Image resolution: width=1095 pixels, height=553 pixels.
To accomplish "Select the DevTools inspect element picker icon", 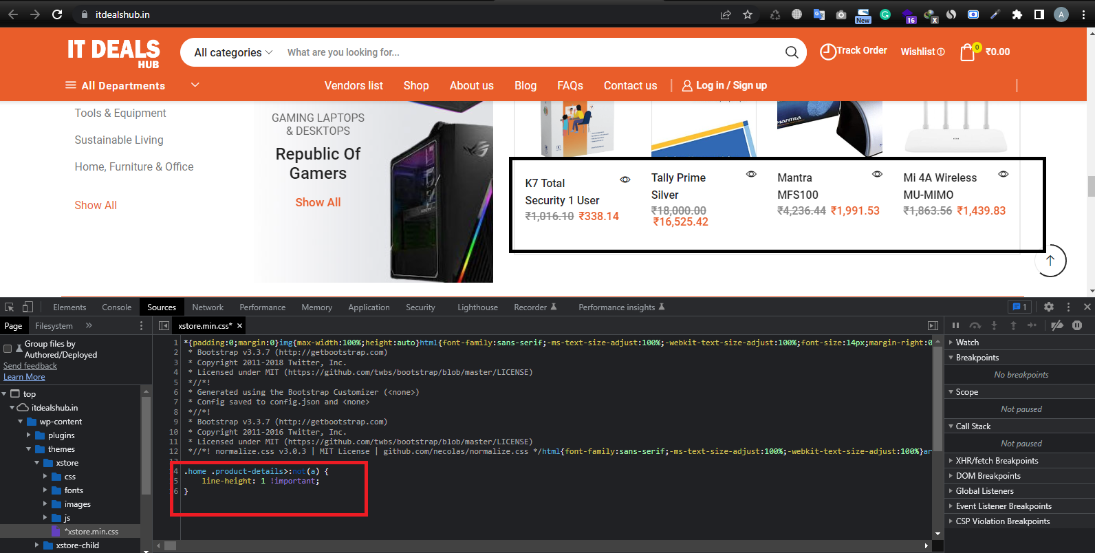I will tap(10, 307).
